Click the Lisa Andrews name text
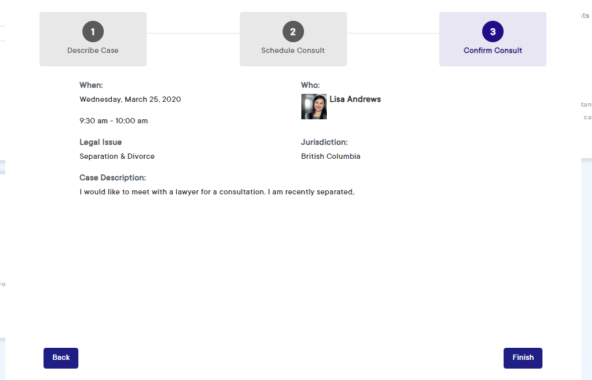592x380 pixels. click(355, 99)
